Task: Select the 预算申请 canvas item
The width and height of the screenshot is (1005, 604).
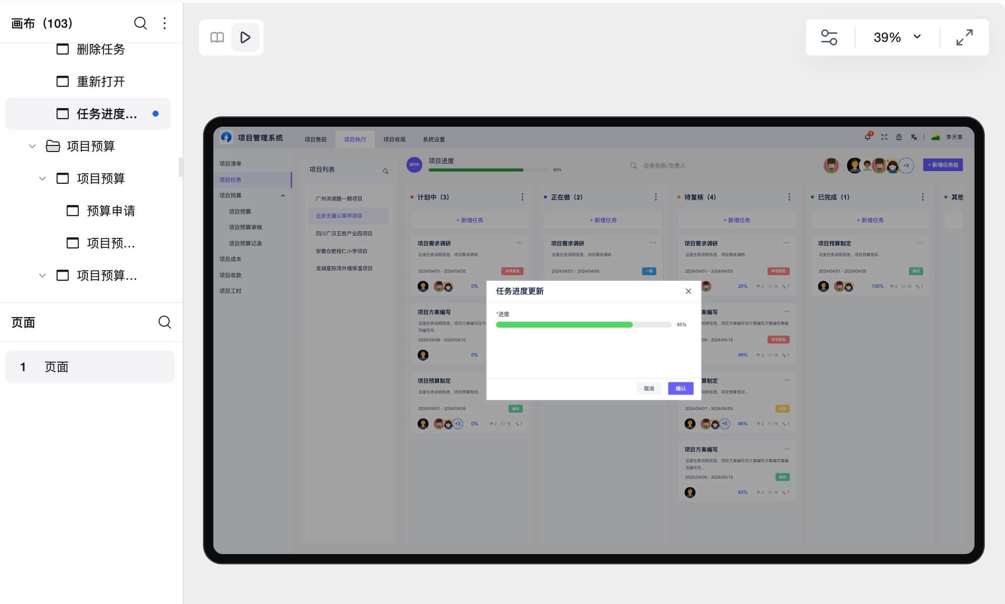Action: pyautogui.click(x=111, y=211)
